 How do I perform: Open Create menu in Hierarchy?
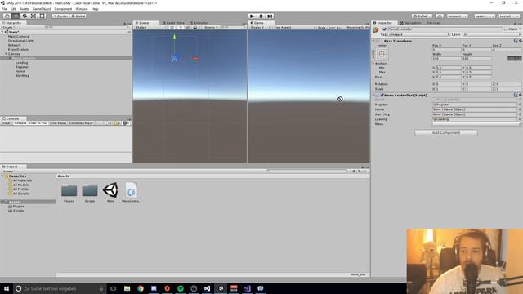8,27
